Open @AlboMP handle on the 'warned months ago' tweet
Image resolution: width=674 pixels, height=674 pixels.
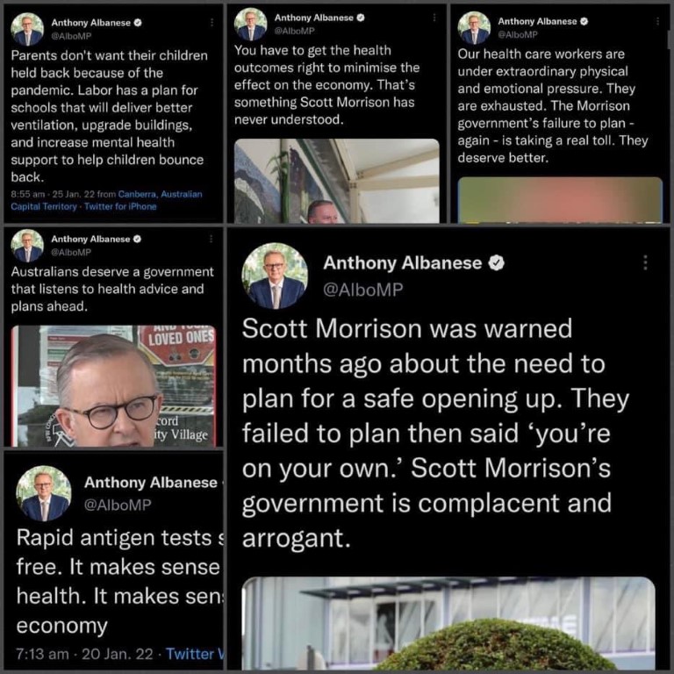pos(363,290)
